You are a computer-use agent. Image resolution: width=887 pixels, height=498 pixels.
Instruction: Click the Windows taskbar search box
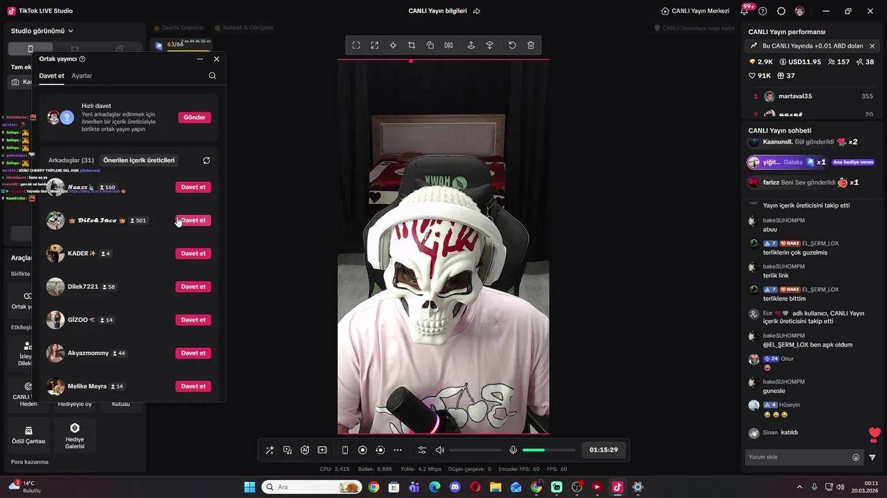click(x=312, y=487)
